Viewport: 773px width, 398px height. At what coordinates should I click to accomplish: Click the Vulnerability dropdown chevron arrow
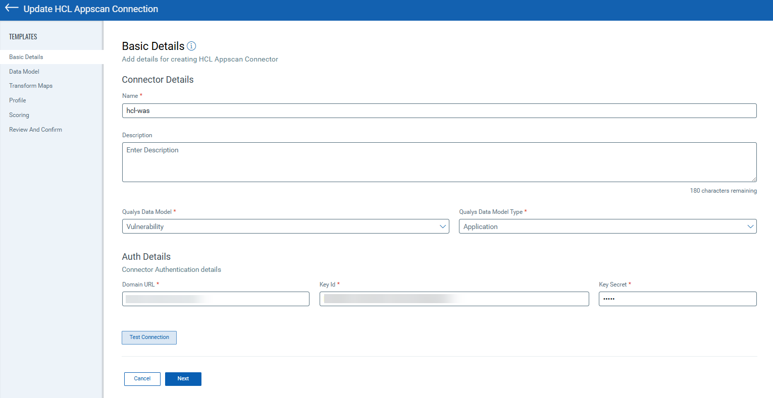click(x=443, y=226)
